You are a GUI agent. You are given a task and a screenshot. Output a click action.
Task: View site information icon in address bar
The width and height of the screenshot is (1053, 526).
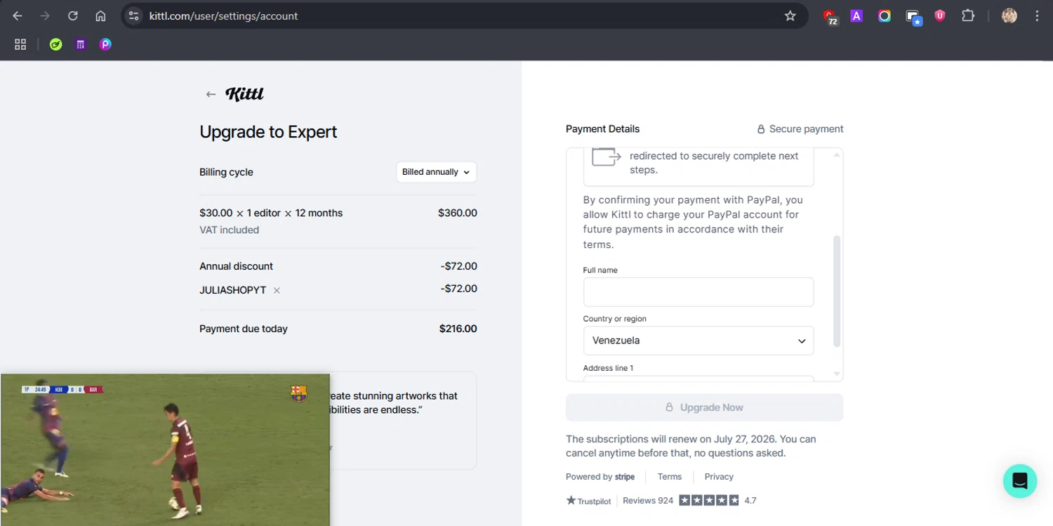134,15
